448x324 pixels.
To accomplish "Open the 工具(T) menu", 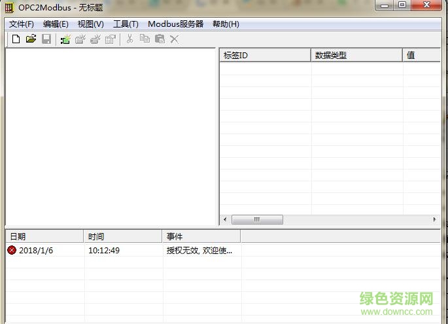I will pyautogui.click(x=126, y=24).
